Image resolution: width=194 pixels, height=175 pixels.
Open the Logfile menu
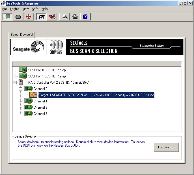pyautogui.click(x=14, y=9)
